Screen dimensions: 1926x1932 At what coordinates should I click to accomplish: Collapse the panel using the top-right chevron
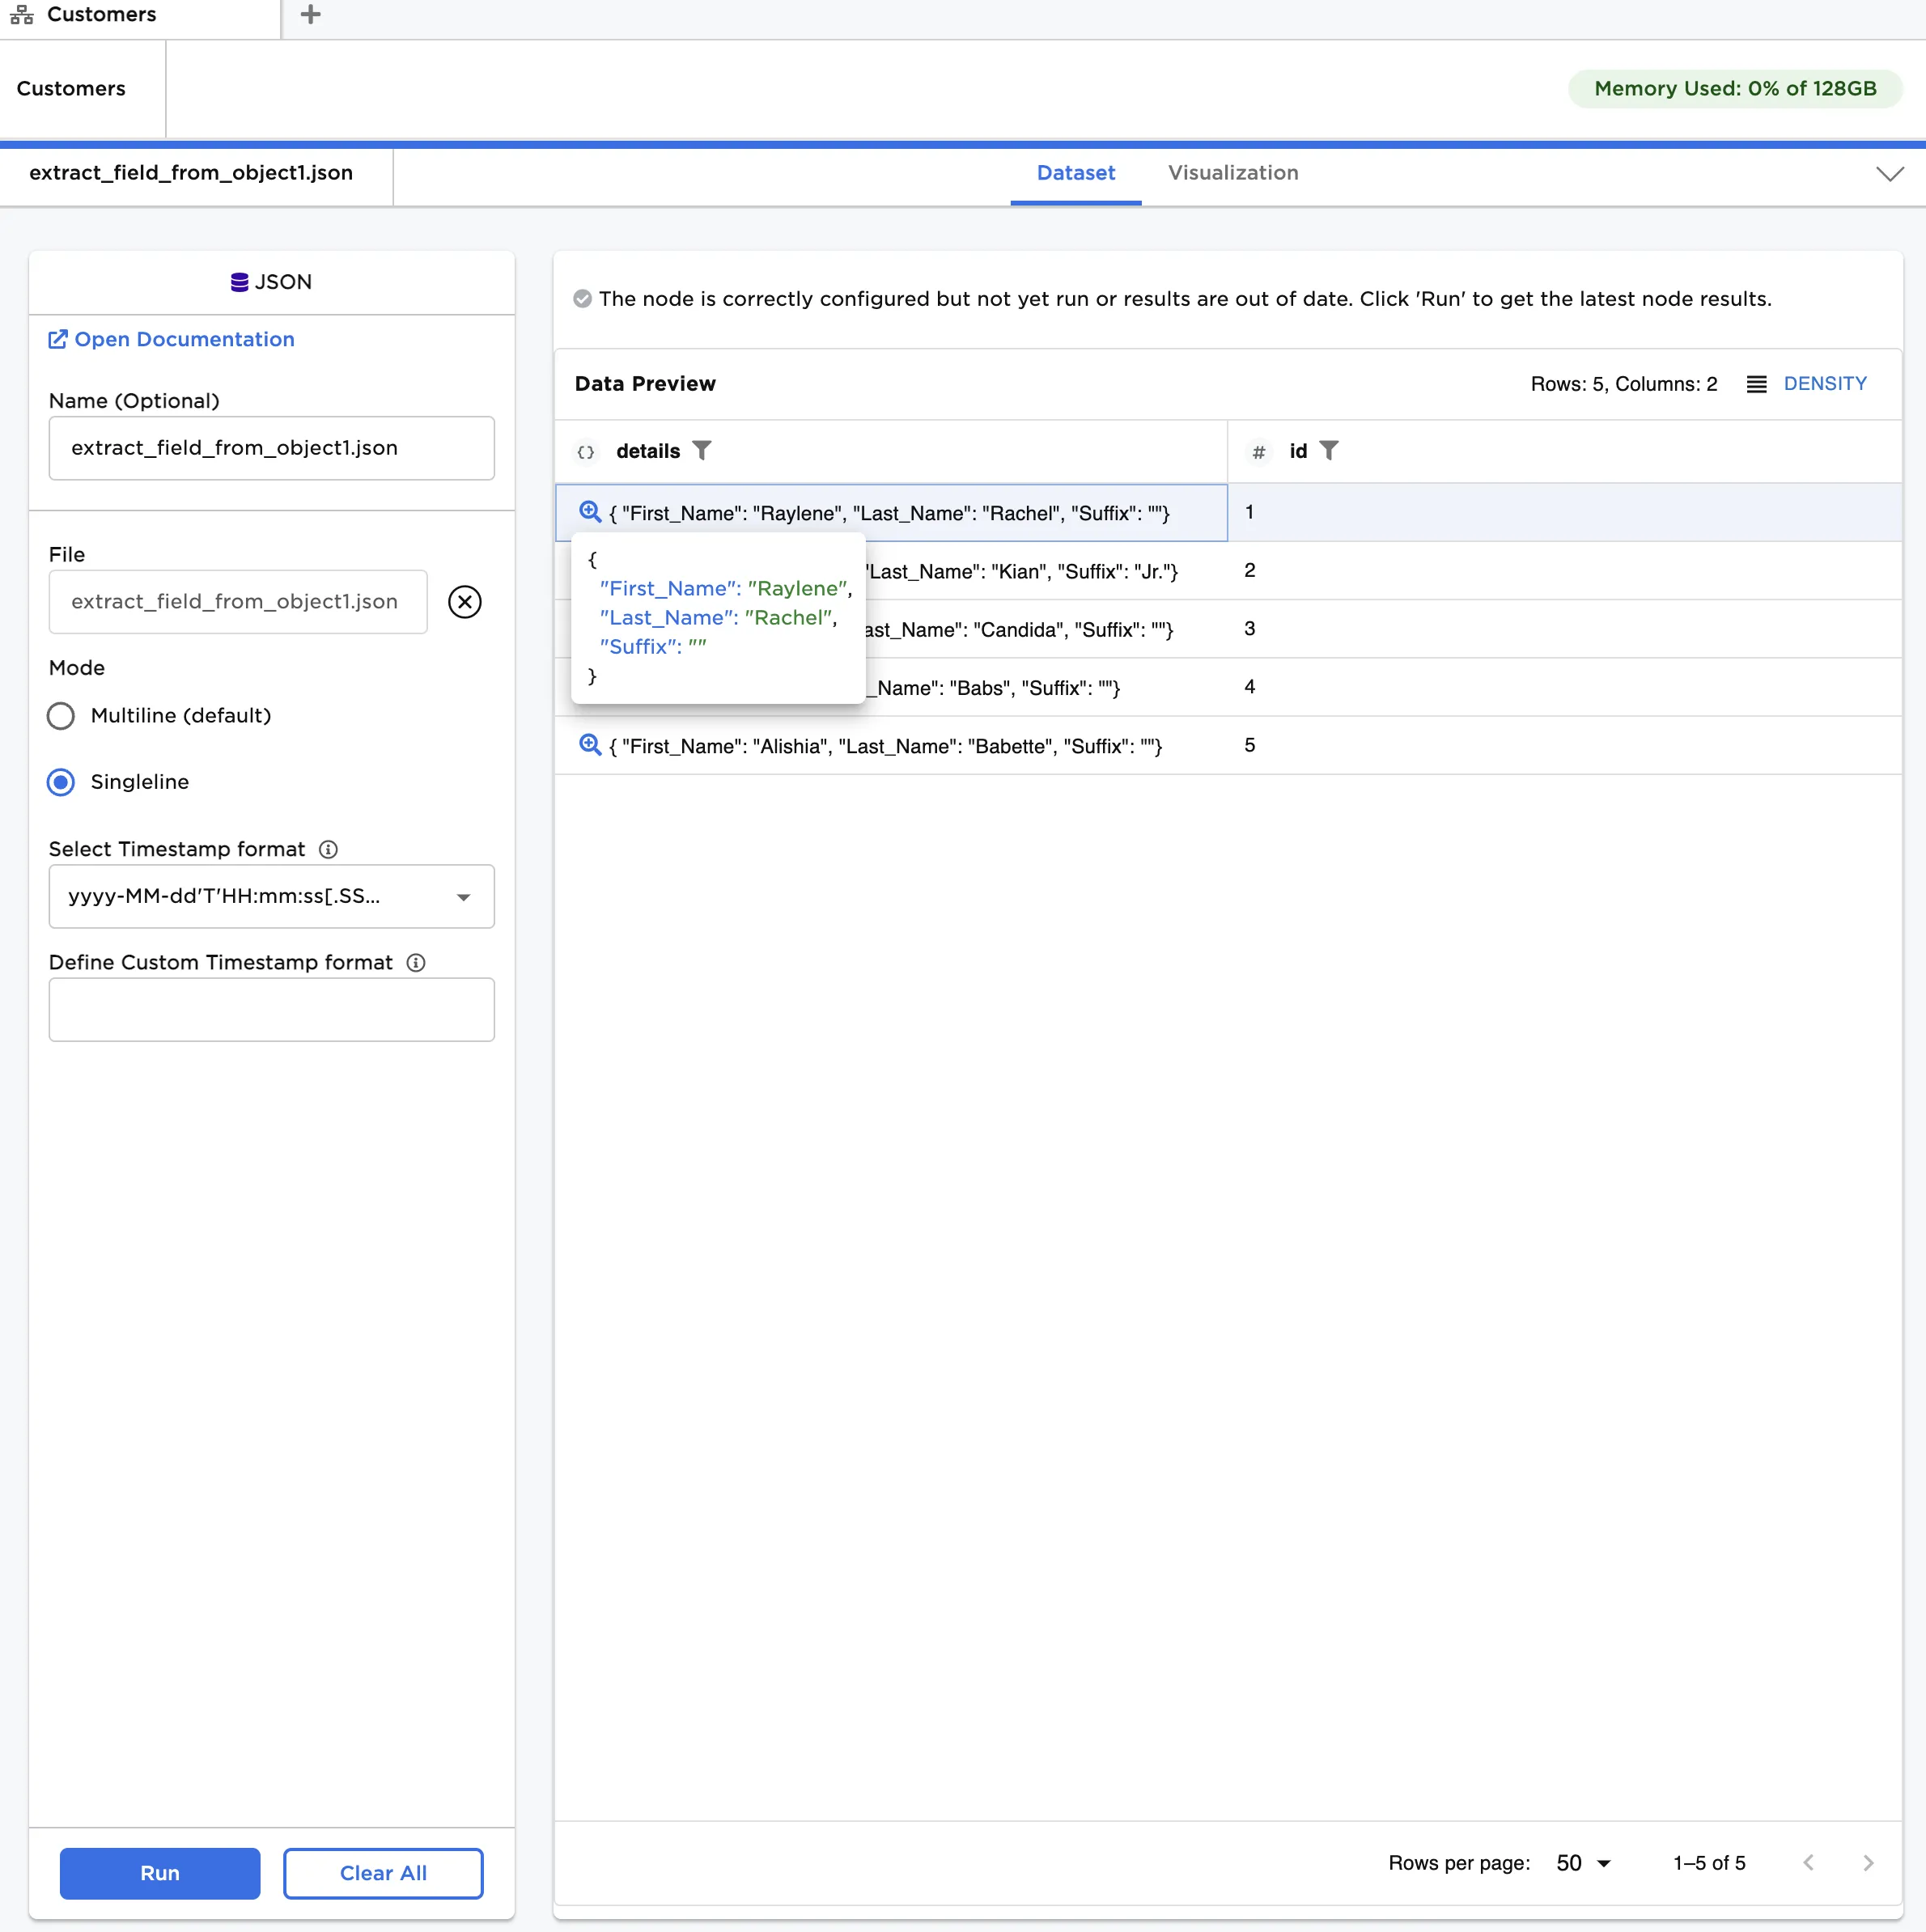point(1889,174)
